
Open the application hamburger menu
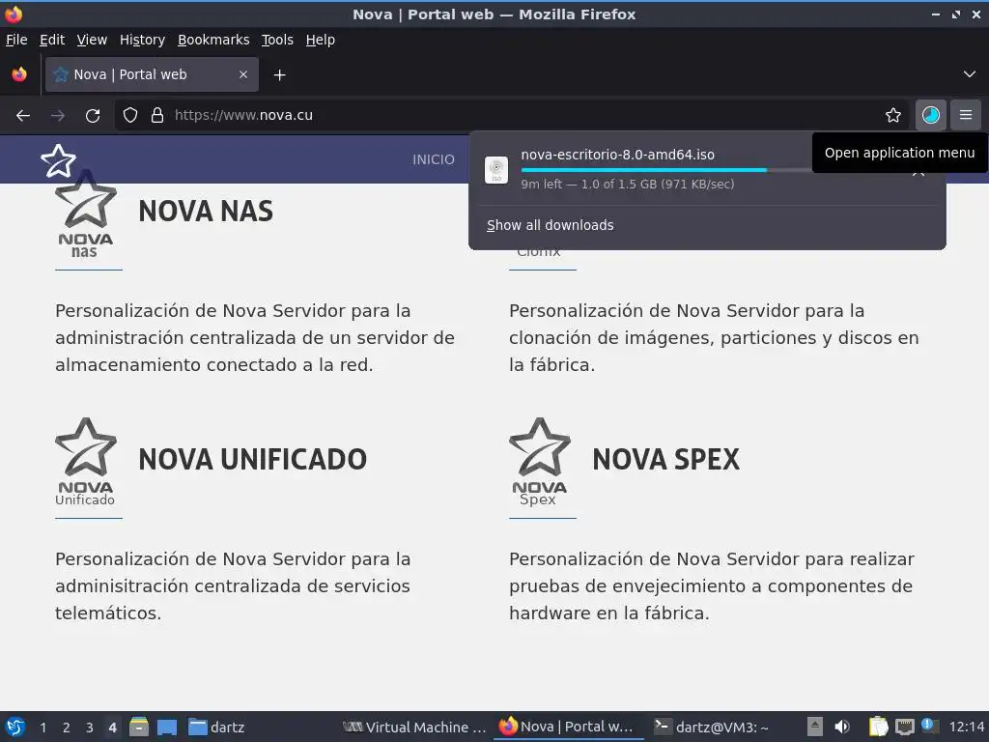coord(966,116)
